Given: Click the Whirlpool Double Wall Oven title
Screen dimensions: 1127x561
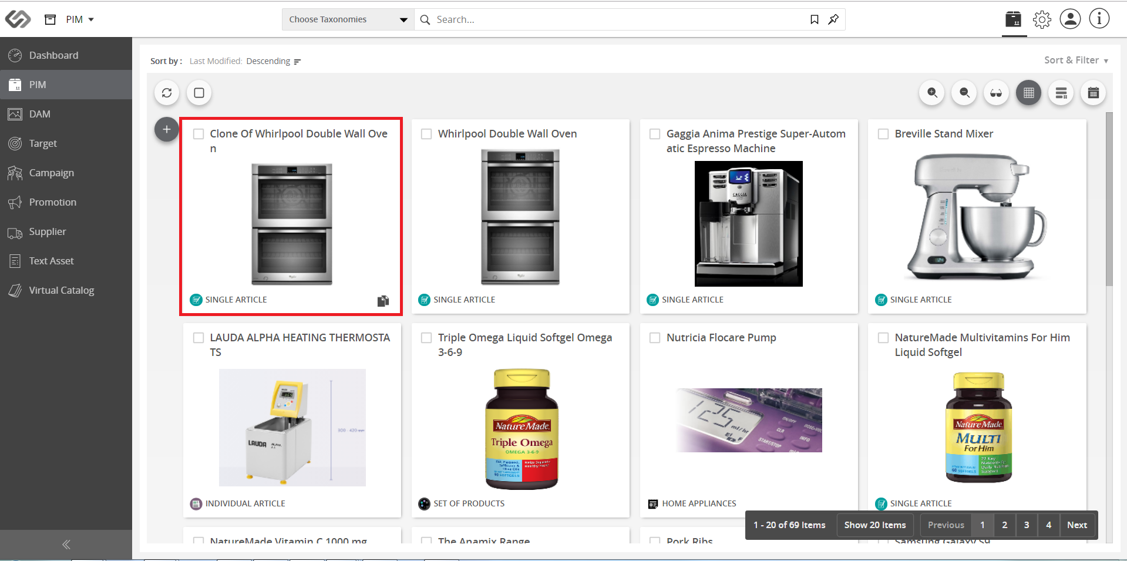Looking at the screenshot, I should click(x=507, y=134).
